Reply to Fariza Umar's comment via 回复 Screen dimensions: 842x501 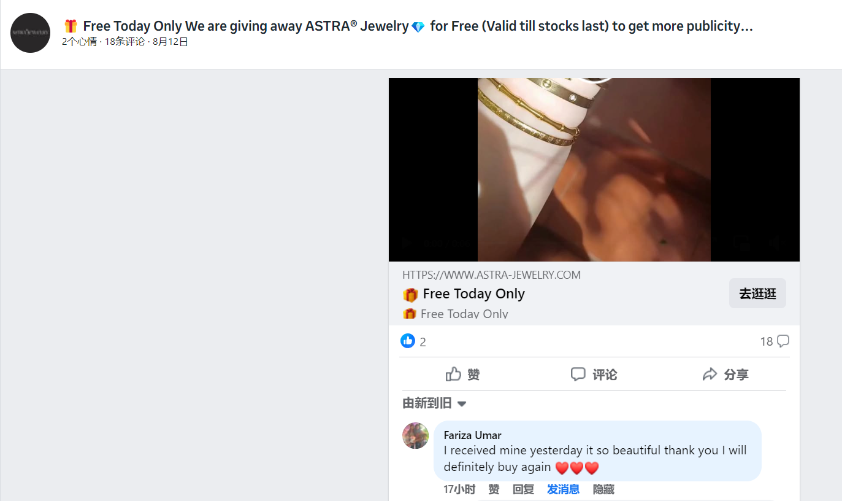tap(523, 489)
